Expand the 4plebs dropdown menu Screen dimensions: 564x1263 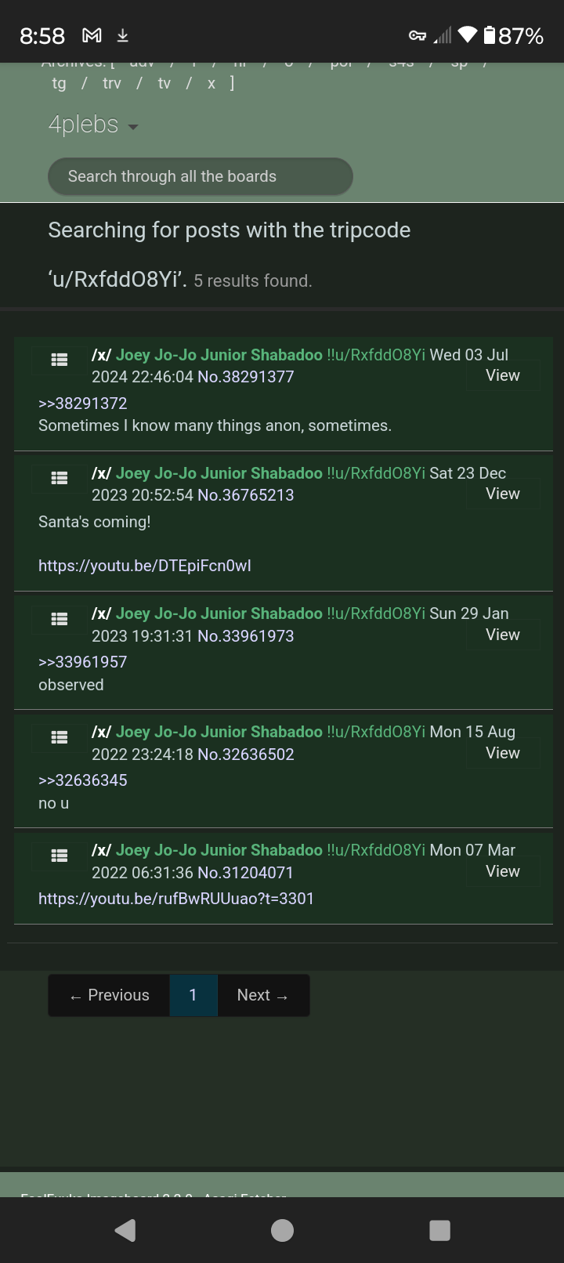tap(93, 125)
